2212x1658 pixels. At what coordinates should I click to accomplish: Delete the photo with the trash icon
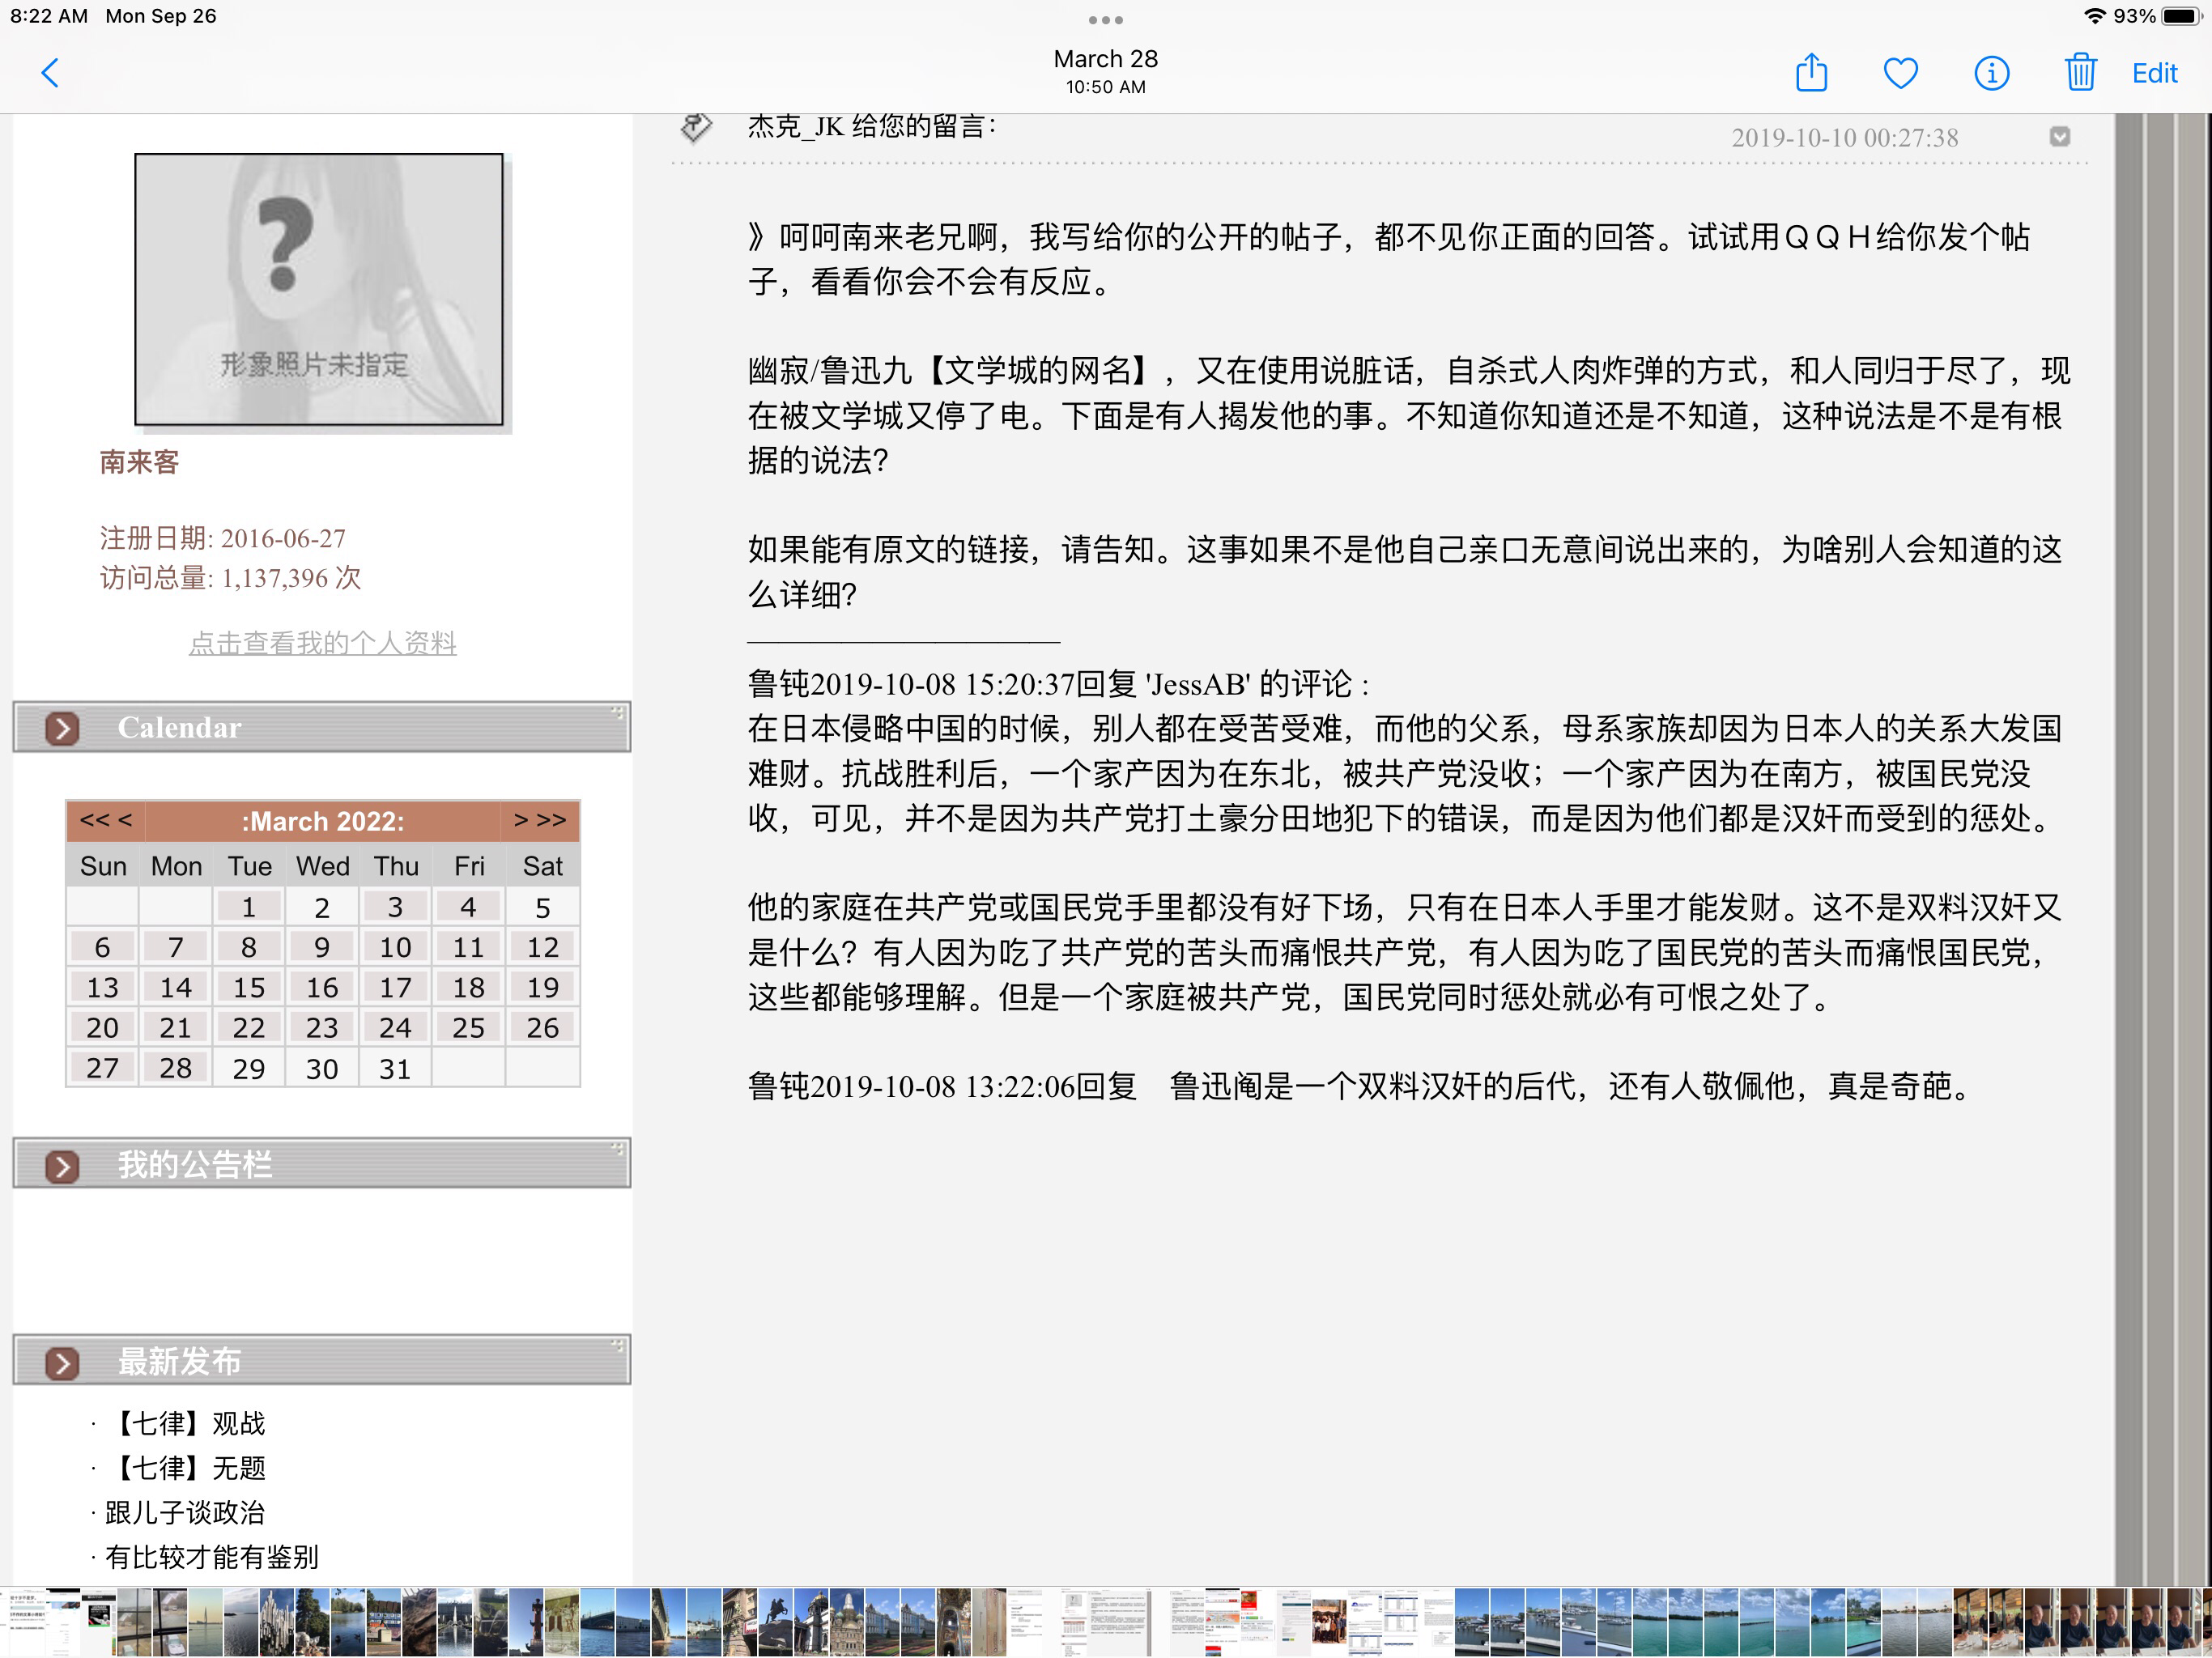[x=2080, y=72]
